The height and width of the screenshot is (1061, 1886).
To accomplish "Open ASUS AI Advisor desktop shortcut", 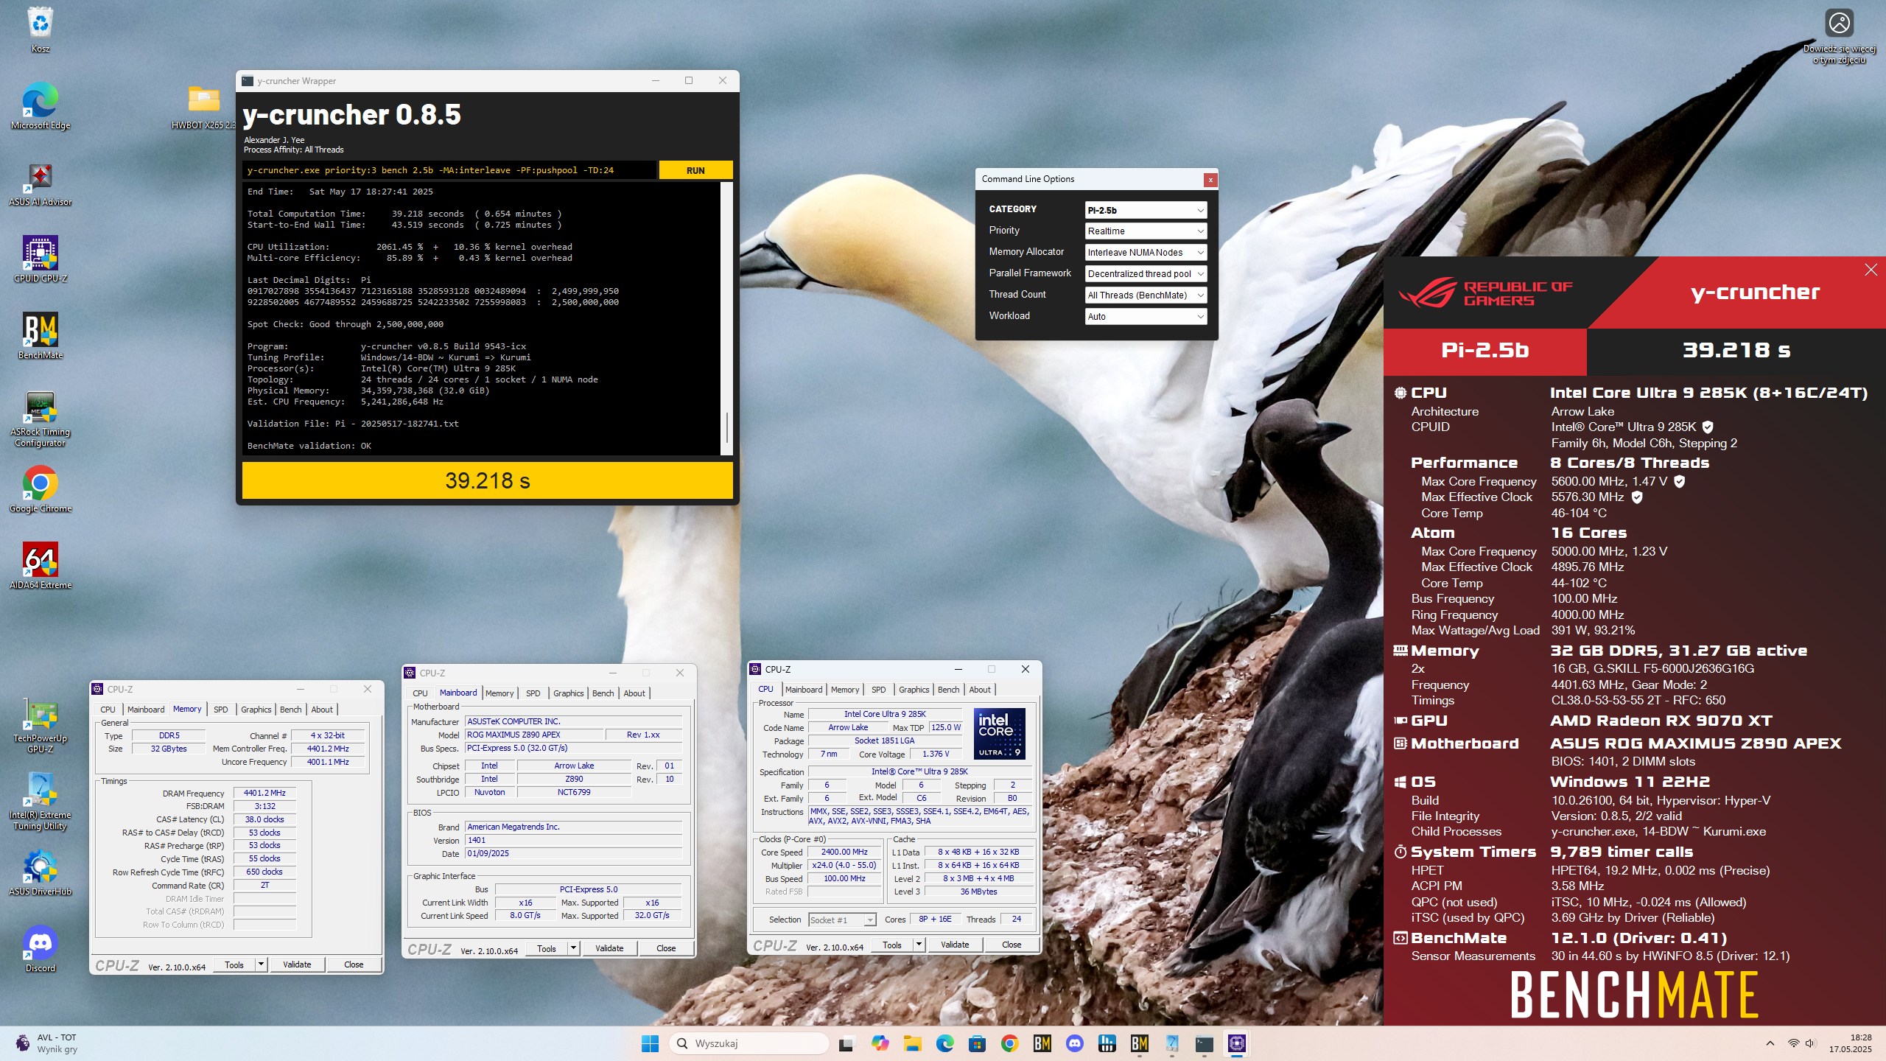I will (40, 184).
